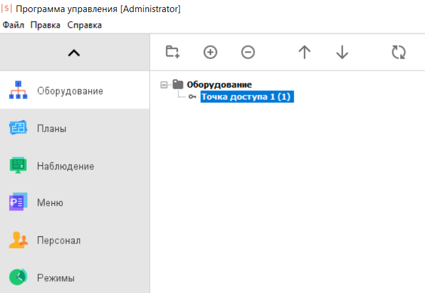Click the folder icon beside Оборудование tree root

tap(178, 84)
